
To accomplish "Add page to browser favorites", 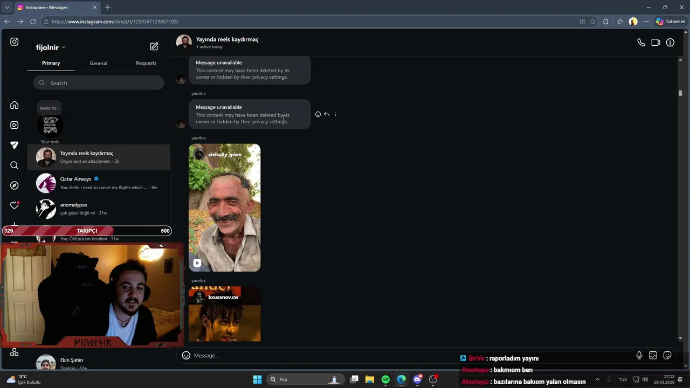I will [593, 22].
